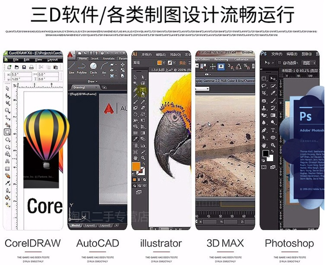This screenshot has height=265, width=330.
Task: Select the Magic Wand tool in Illustrator
Action: click(x=136, y=83)
